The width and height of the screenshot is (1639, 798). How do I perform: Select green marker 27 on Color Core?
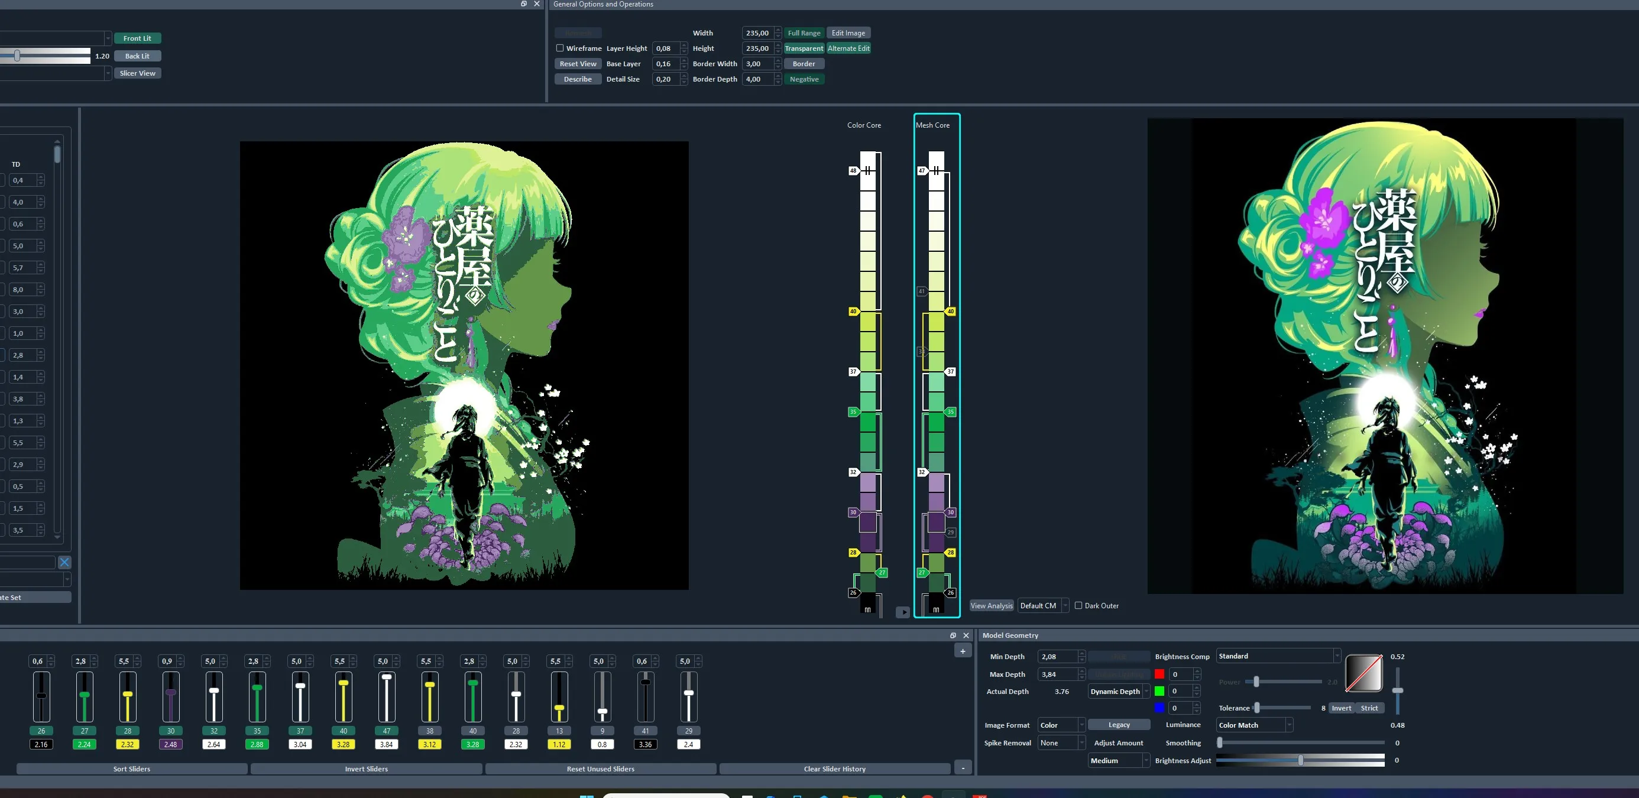(882, 572)
